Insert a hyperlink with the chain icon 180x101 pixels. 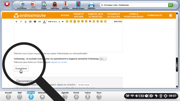[40, 22]
